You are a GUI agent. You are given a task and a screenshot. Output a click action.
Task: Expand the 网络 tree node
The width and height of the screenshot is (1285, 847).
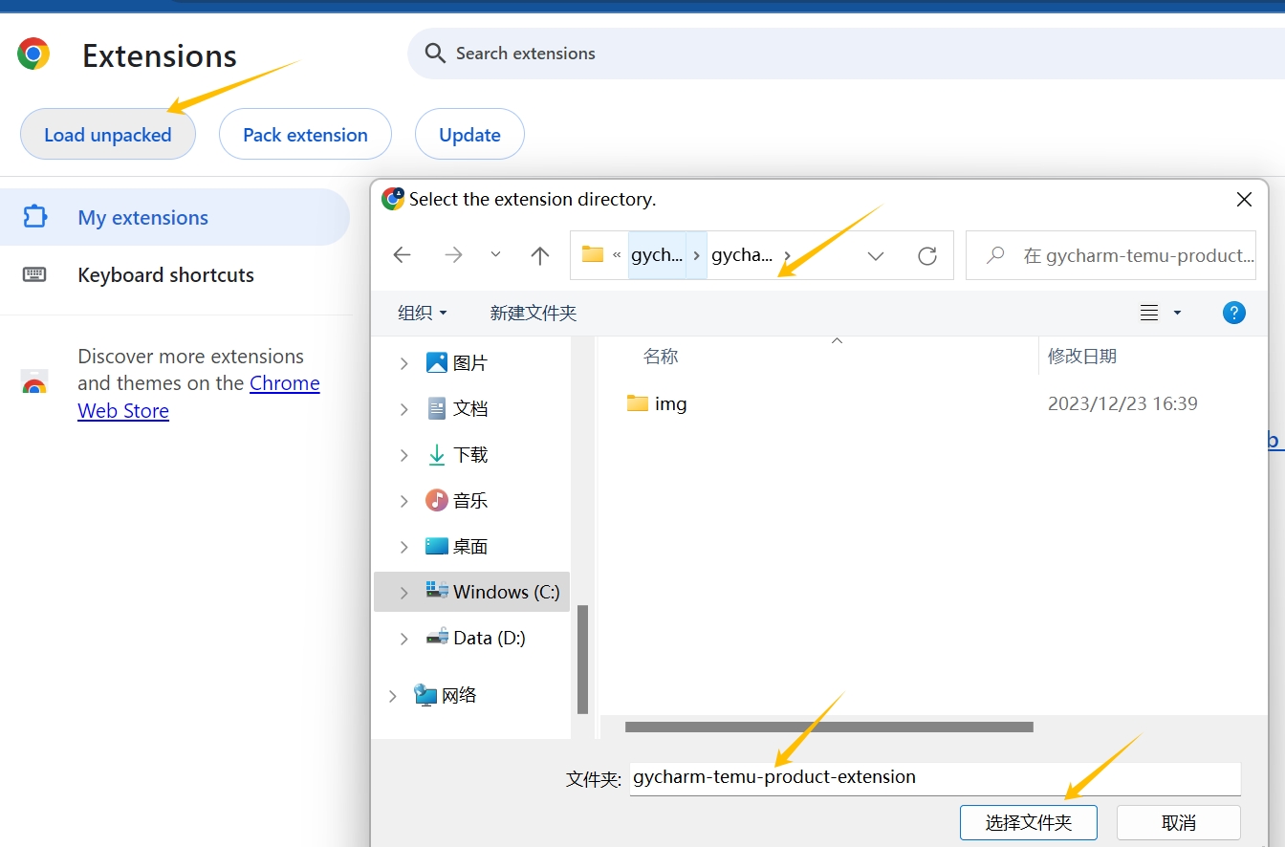pyautogui.click(x=392, y=696)
